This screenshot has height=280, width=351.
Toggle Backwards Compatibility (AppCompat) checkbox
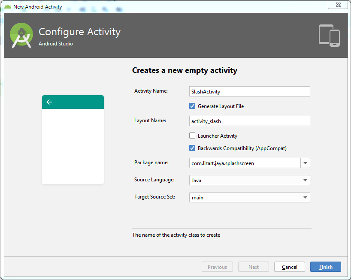(x=192, y=148)
